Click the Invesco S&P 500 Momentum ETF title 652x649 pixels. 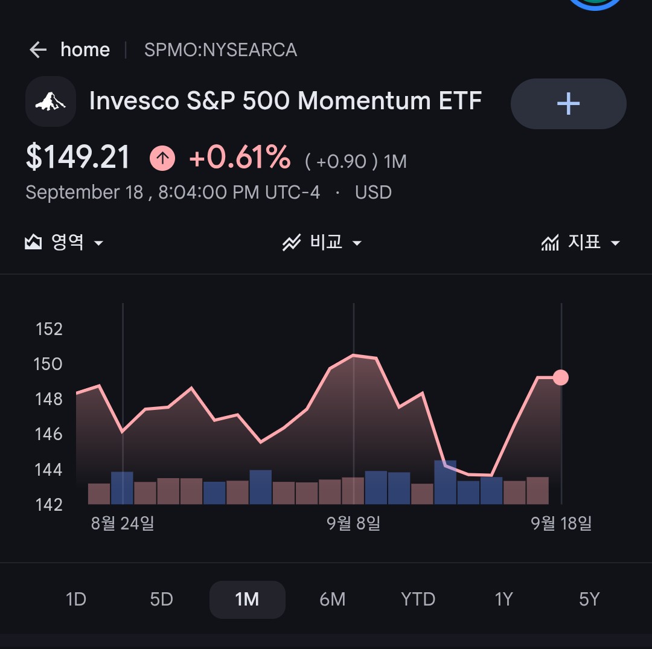coord(285,101)
